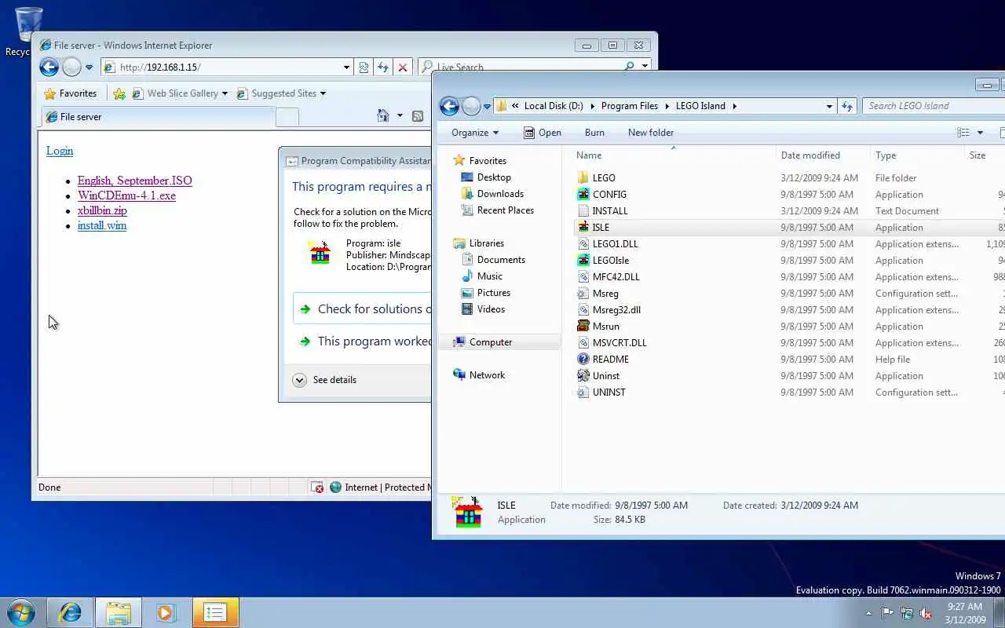Open the Organize menu dropdown
This screenshot has width=1005, height=628.
coord(475,133)
